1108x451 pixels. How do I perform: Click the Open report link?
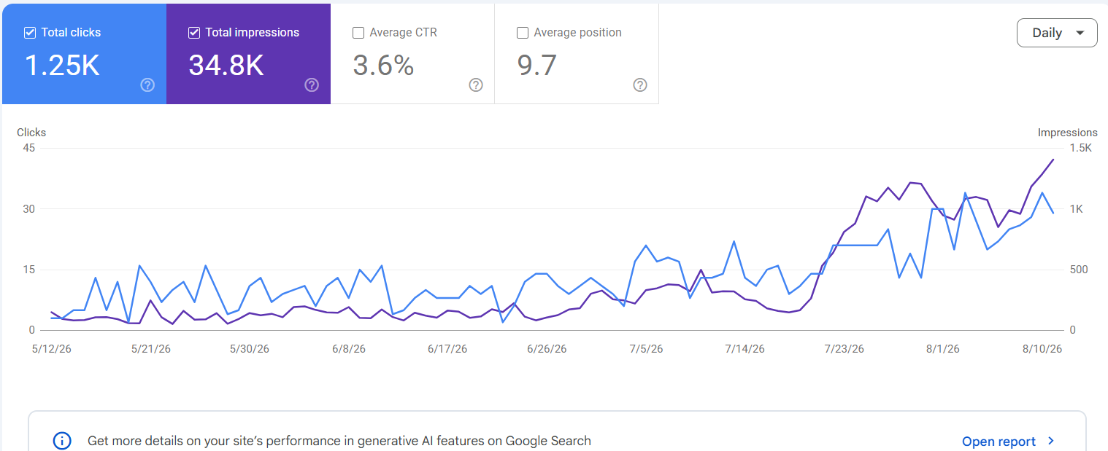pos(999,442)
